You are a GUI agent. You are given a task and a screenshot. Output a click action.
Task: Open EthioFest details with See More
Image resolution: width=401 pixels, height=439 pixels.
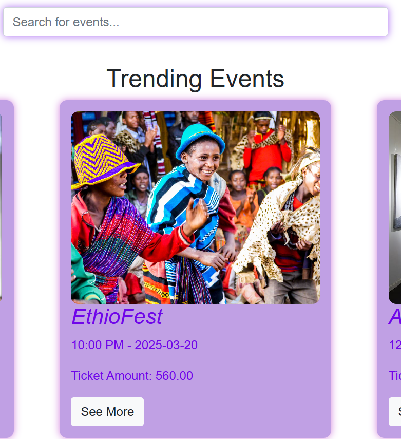pyautogui.click(x=107, y=412)
